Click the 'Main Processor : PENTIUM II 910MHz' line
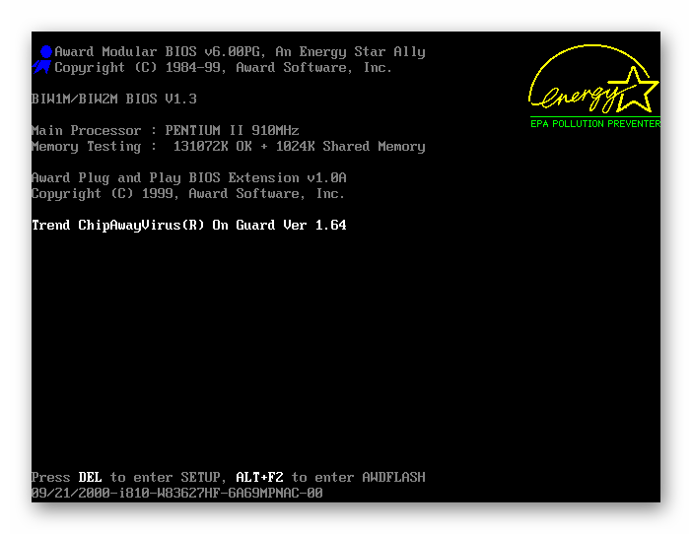 (x=166, y=130)
